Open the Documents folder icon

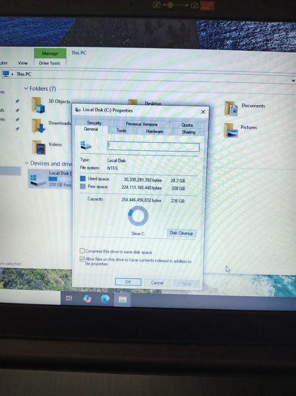coord(231,109)
